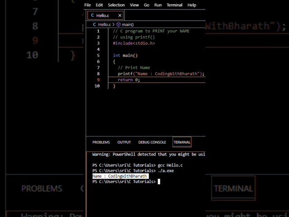Switch to the PROBLEMS panel tab

click(x=101, y=142)
